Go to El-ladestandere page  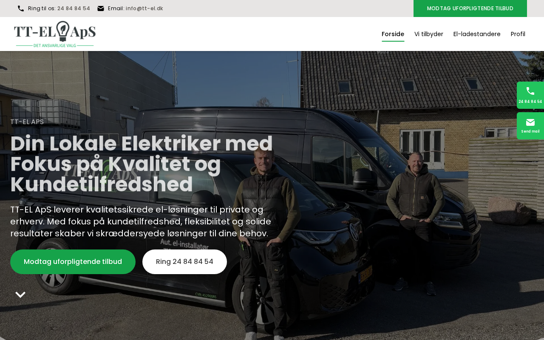tap(477, 34)
